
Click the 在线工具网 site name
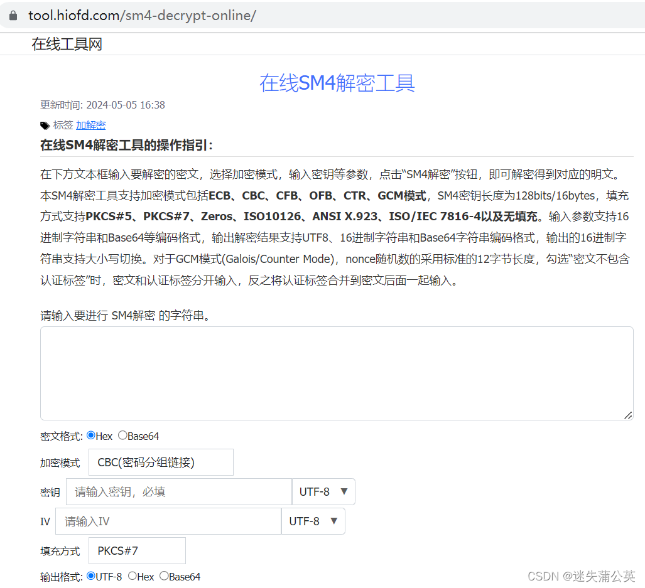[x=66, y=44]
